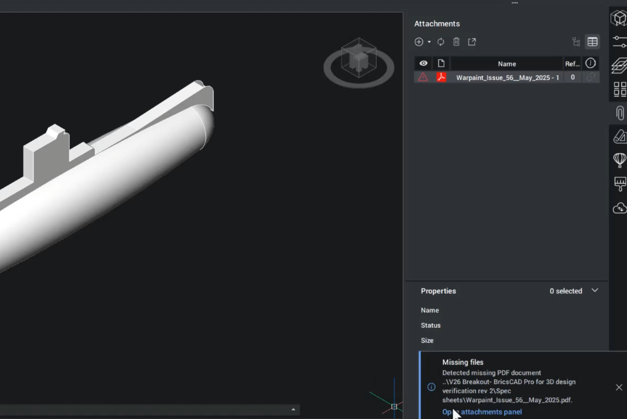Click the trash icon to delete attachment
Screen dimensions: 627x419
coord(456,42)
